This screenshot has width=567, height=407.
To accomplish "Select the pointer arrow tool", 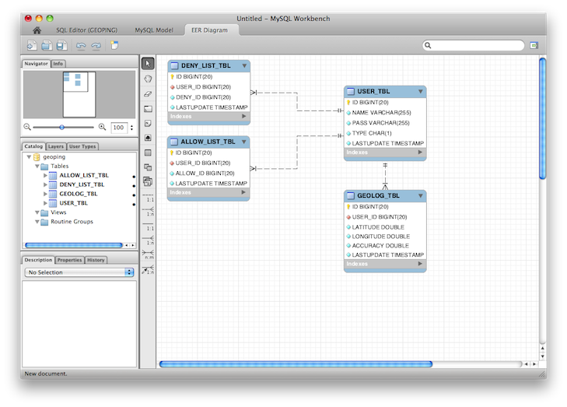I will click(148, 64).
